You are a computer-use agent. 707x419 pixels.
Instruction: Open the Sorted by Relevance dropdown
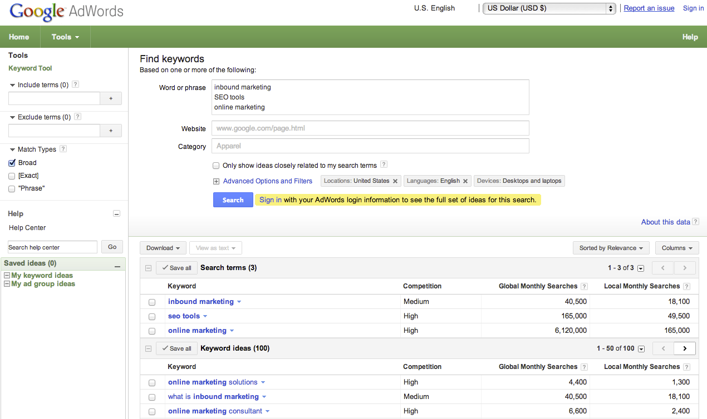point(611,248)
